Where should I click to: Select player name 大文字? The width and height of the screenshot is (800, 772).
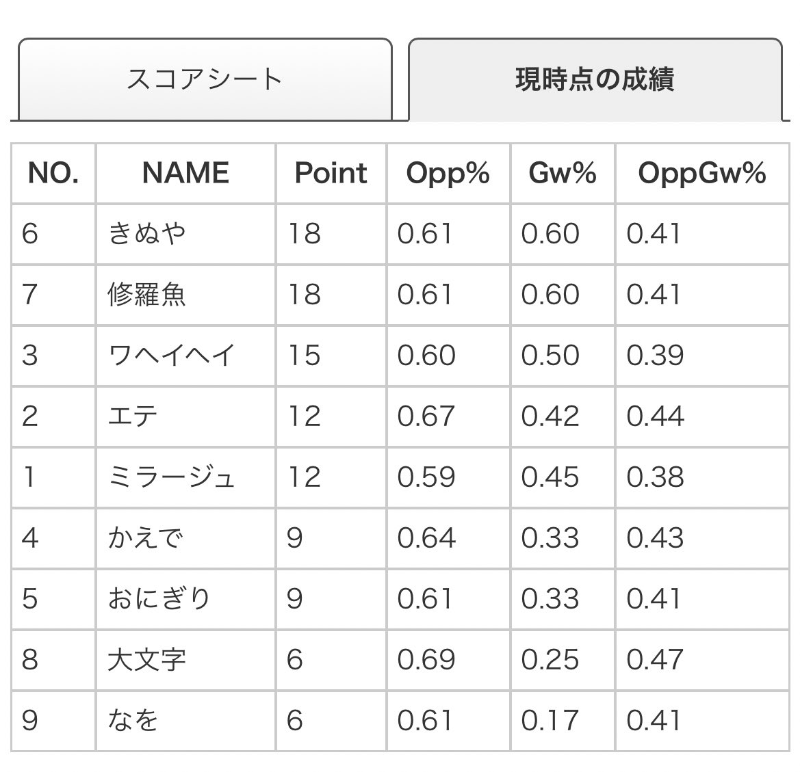click(147, 659)
